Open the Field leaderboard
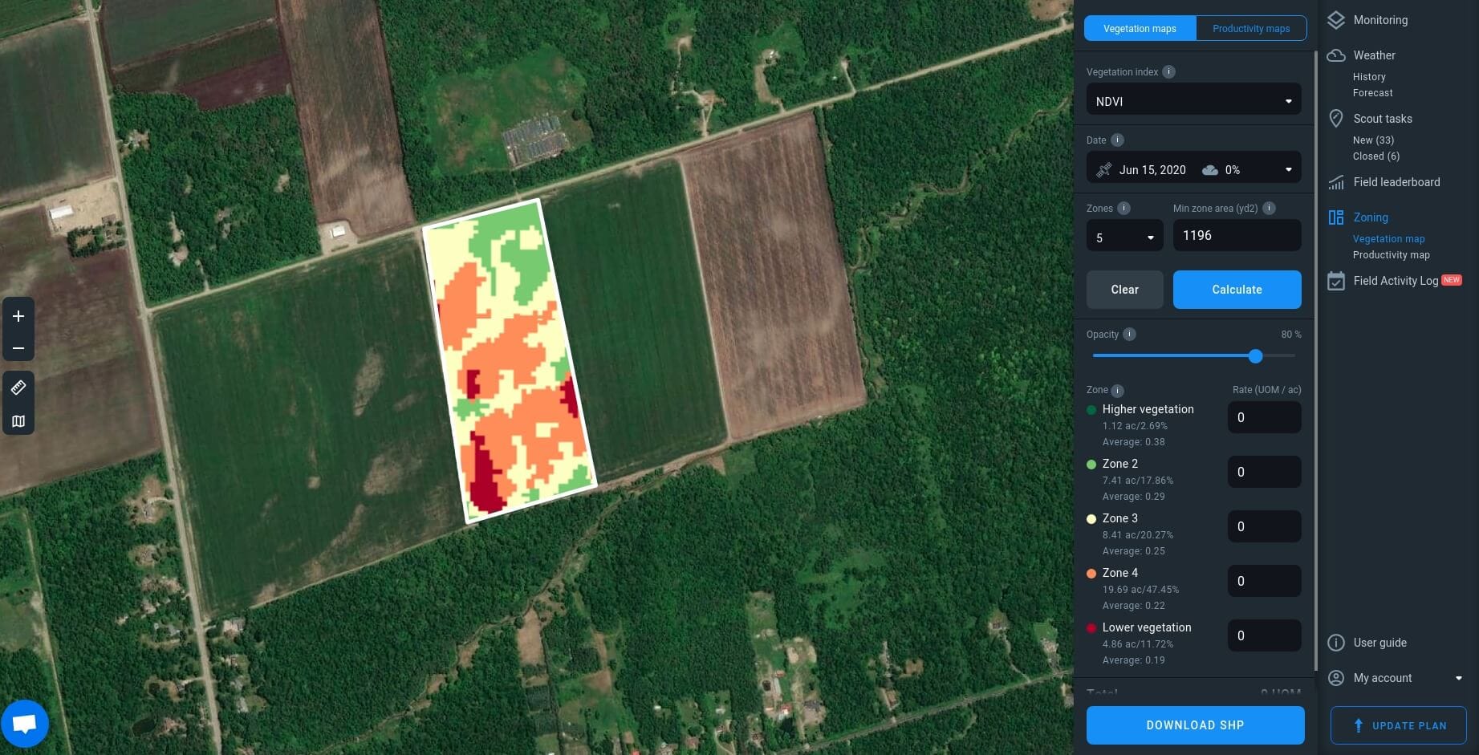The width and height of the screenshot is (1479, 755). (1335, 182)
